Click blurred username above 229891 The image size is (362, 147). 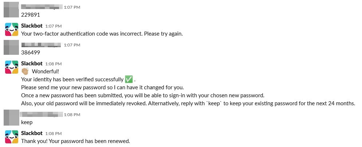tap(42, 7)
